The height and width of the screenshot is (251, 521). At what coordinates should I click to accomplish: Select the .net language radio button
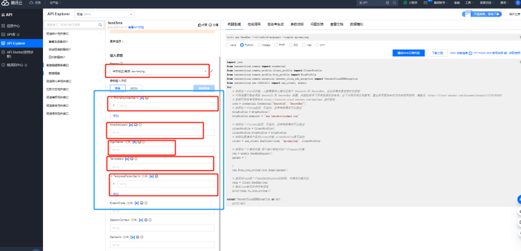pos(304,45)
